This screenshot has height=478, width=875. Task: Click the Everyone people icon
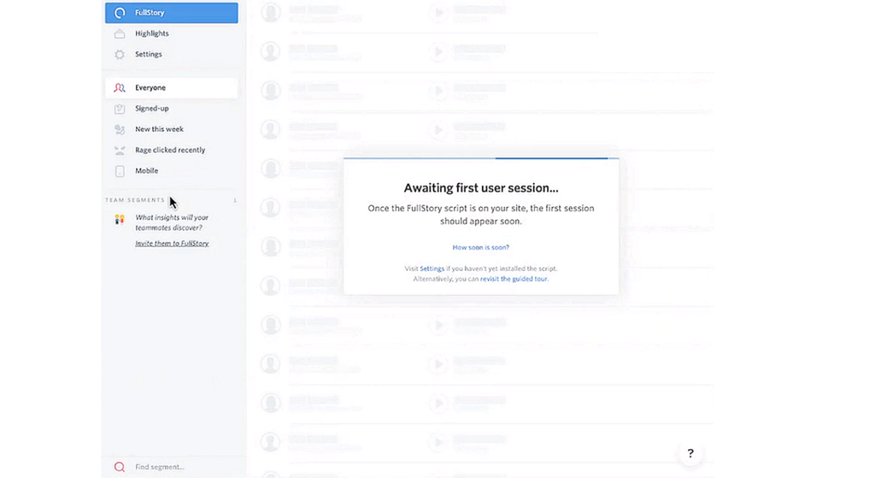[120, 88]
